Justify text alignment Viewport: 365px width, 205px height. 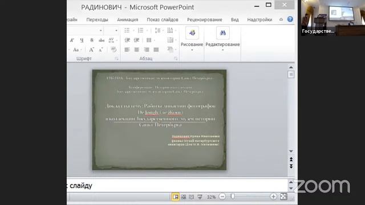point(156,50)
